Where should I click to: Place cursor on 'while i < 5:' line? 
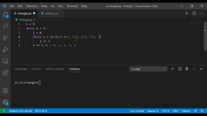[36, 28]
